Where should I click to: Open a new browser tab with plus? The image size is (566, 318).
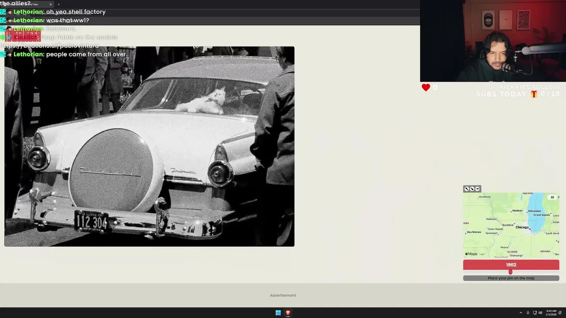click(58, 4)
